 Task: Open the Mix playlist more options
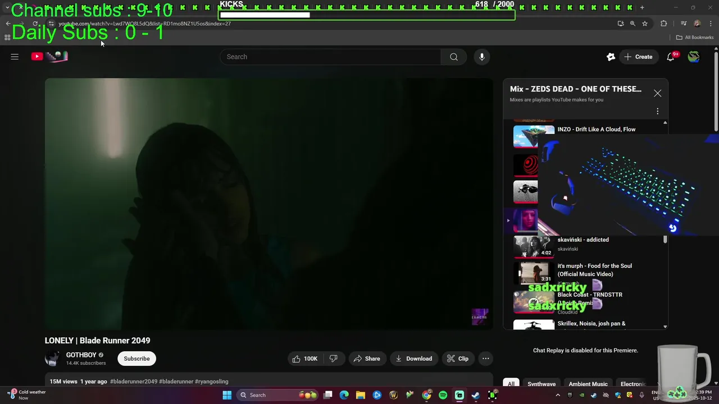coord(657,111)
